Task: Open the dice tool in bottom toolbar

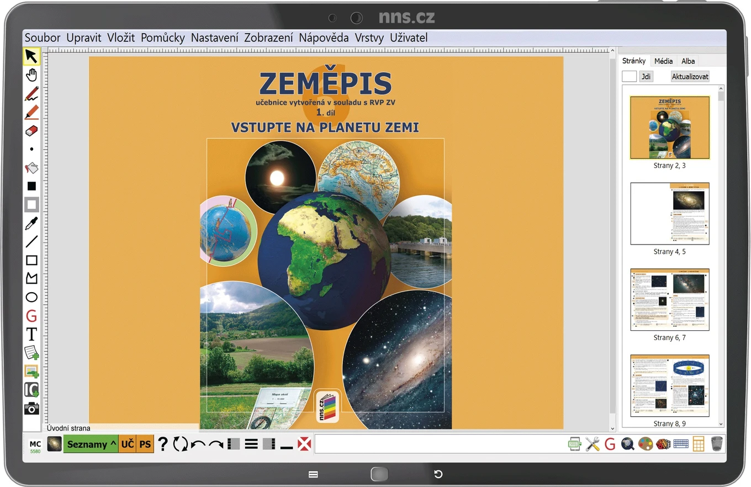Action: click(x=663, y=444)
